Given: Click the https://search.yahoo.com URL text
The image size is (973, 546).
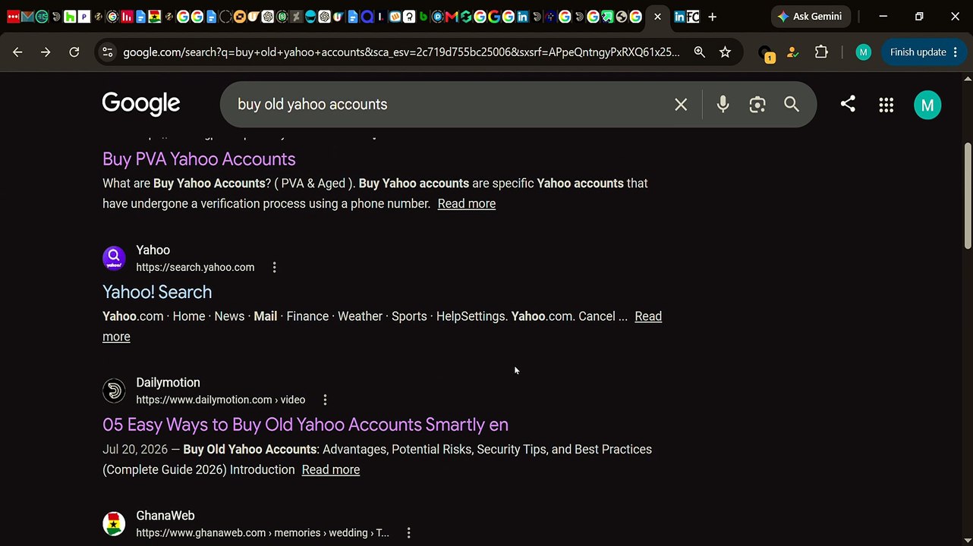Looking at the screenshot, I should click(195, 267).
